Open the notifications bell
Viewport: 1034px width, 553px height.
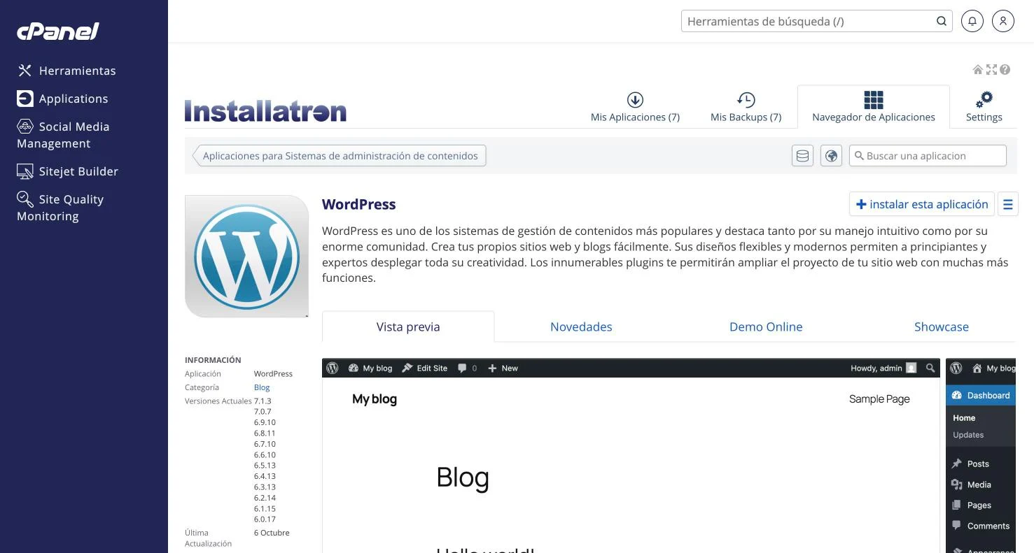point(972,21)
